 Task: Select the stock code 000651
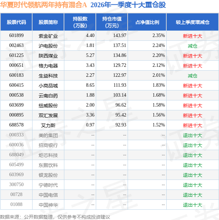[16, 65]
